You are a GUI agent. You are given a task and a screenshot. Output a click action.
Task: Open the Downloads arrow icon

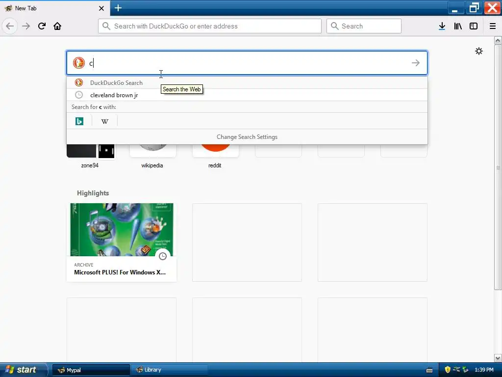tap(442, 26)
